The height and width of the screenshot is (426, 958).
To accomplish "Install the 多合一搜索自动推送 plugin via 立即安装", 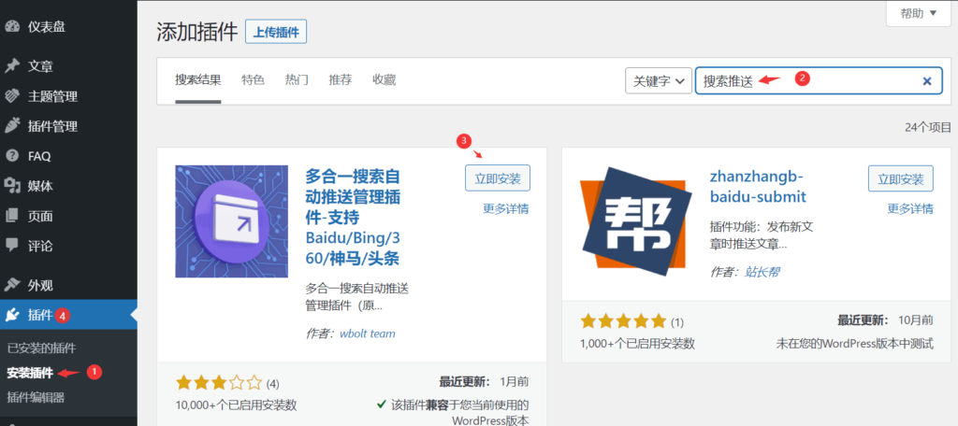I will 498,178.
